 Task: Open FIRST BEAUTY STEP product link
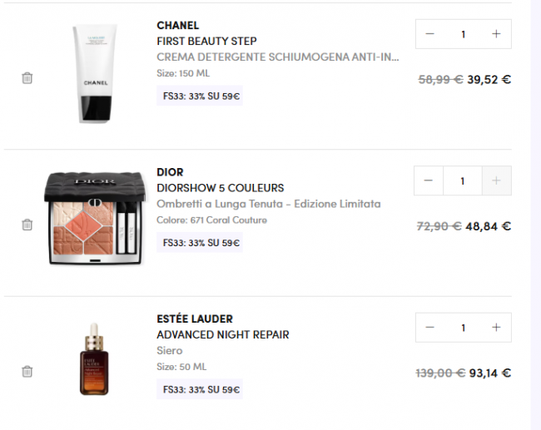[x=206, y=42]
